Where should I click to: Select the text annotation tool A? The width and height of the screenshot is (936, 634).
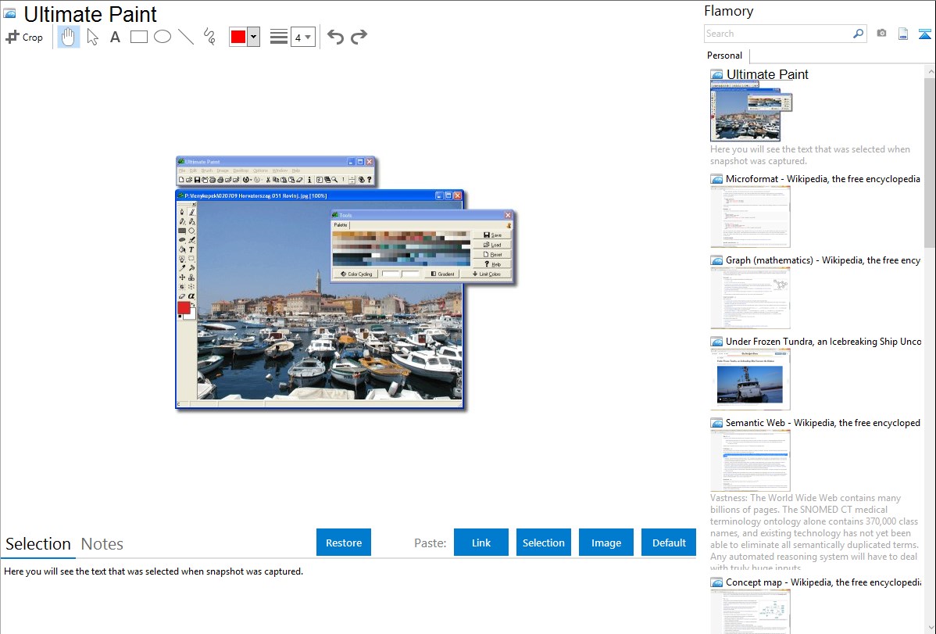click(x=115, y=37)
